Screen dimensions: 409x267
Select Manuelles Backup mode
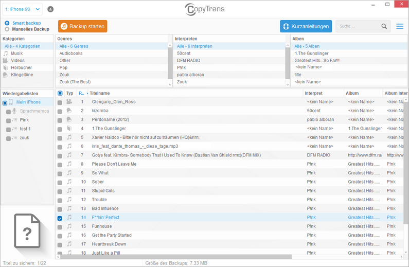pos(7,29)
